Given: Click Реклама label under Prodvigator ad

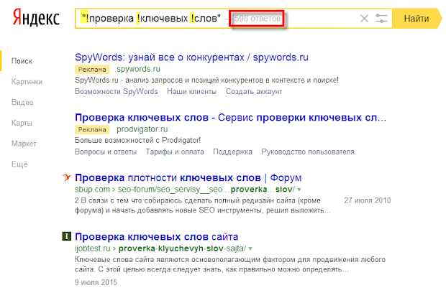Looking at the screenshot, I should (92, 129).
